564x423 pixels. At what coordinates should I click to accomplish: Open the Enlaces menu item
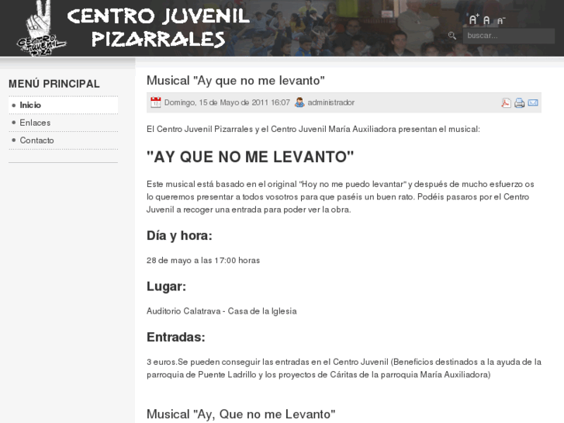(64, 123)
